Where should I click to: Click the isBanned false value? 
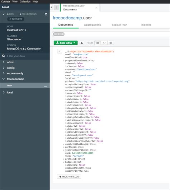pos(80,63)
